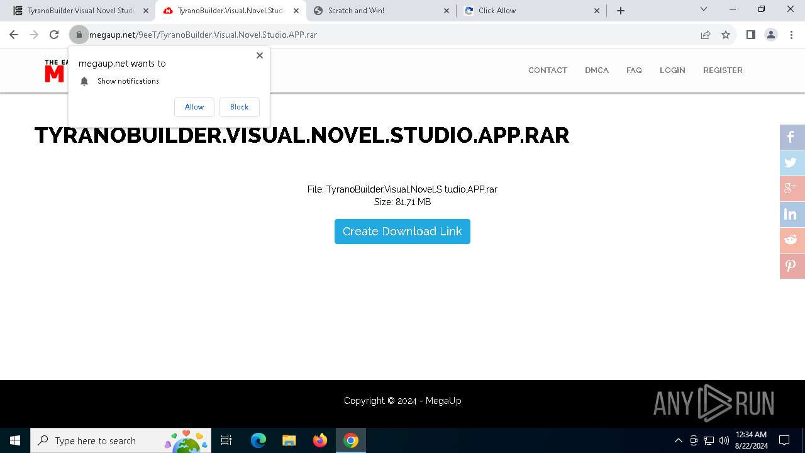805x453 pixels.
Task: Open the FAQ page
Action: (x=634, y=70)
